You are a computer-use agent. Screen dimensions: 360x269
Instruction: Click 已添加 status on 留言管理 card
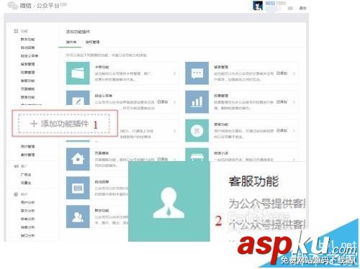point(282,73)
